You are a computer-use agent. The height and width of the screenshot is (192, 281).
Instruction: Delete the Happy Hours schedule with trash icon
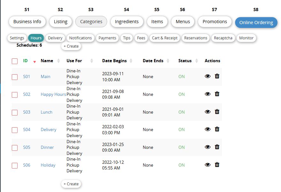(217, 94)
